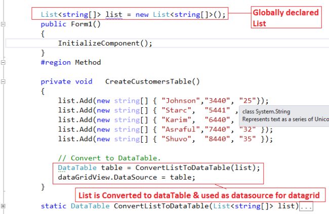Click the "7440" string value
This screenshot has height=214, width=329.
pos(217,130)
